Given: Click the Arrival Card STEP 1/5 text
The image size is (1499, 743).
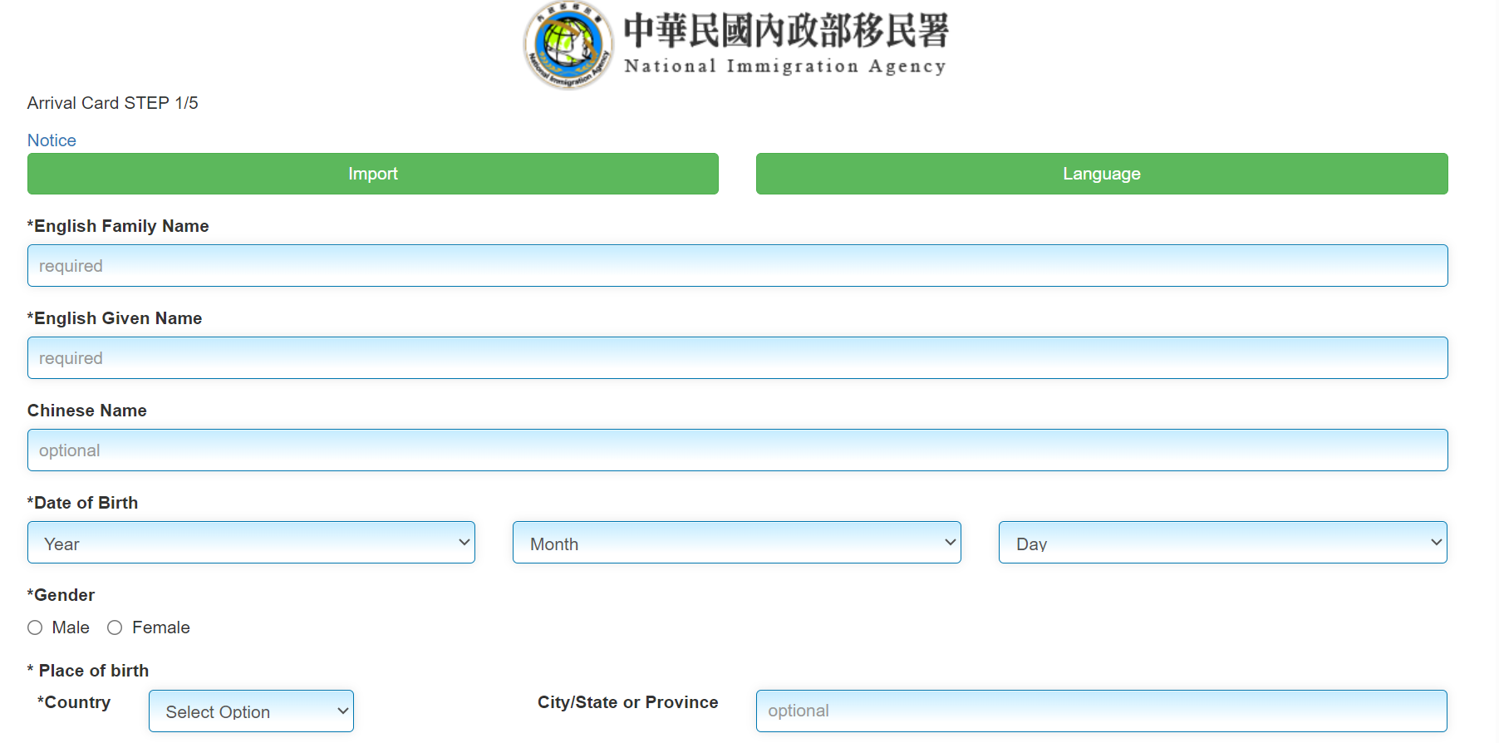Looking at the screenshot, I should [x=113, y=103].
